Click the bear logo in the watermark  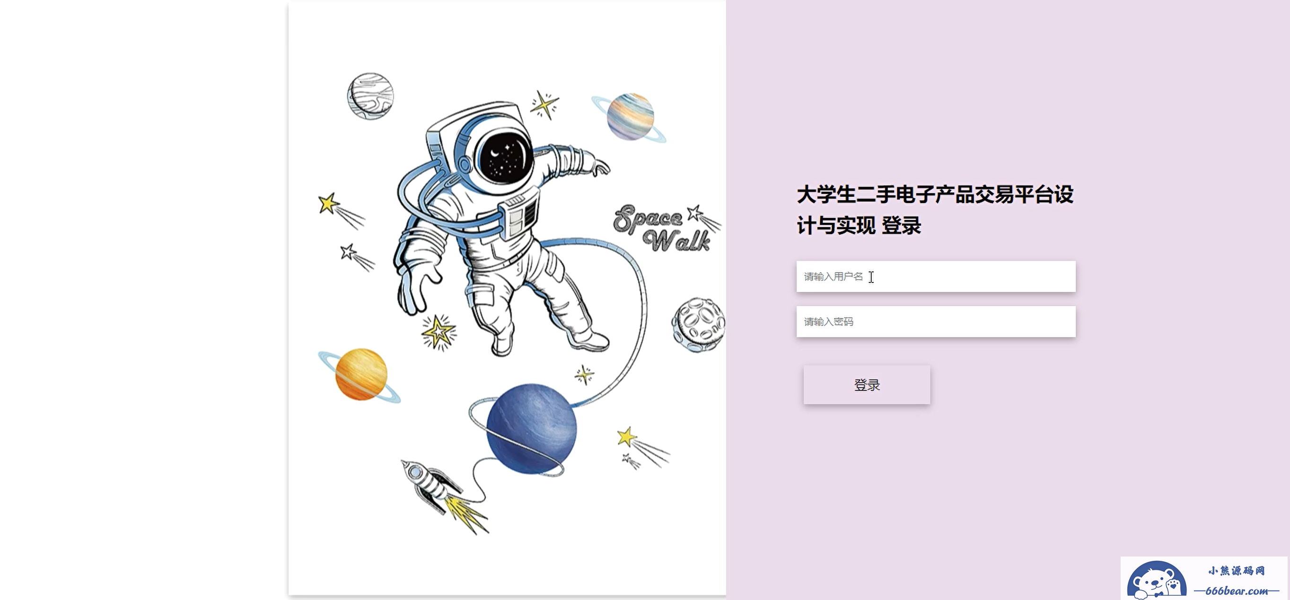click(x=1156, y=581)
